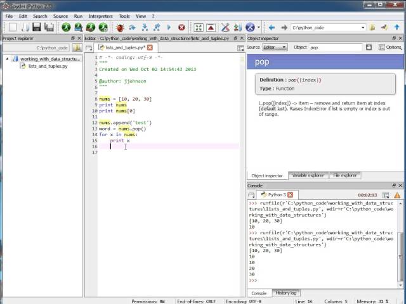The height and width of the screenshot is (304, 406).
Task: Open dropdown arrow next to blue X icon
Action: pos(258,27)
